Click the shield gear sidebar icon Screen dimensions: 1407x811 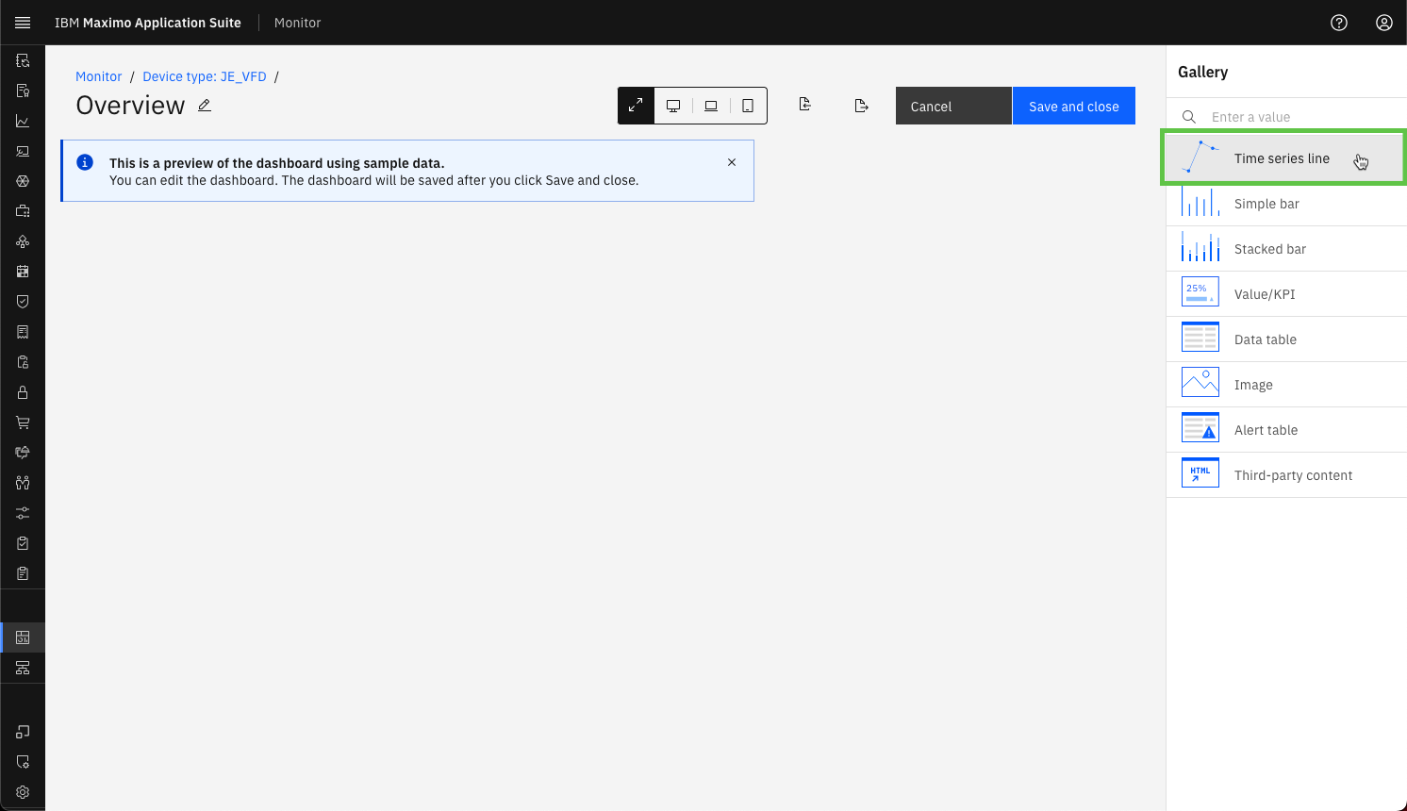point(23,762)
